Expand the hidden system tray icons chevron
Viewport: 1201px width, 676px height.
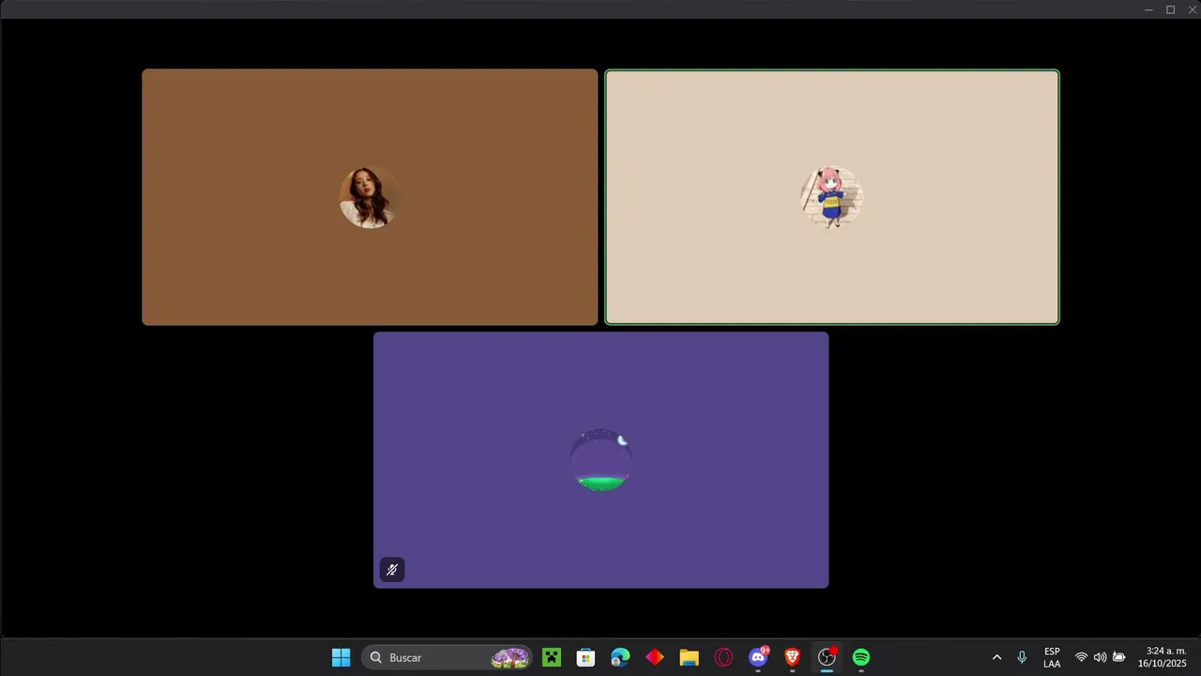tap(996, 657)
